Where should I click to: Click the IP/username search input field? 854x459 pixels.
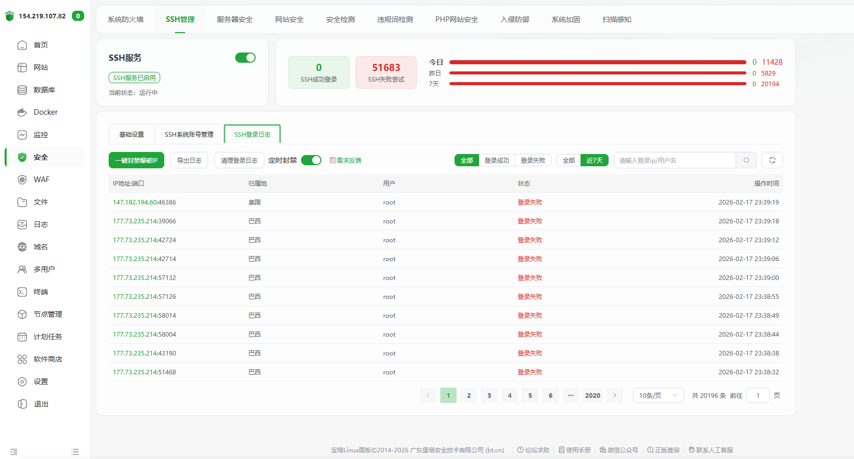pyautogui.click(x=674, y=160)
